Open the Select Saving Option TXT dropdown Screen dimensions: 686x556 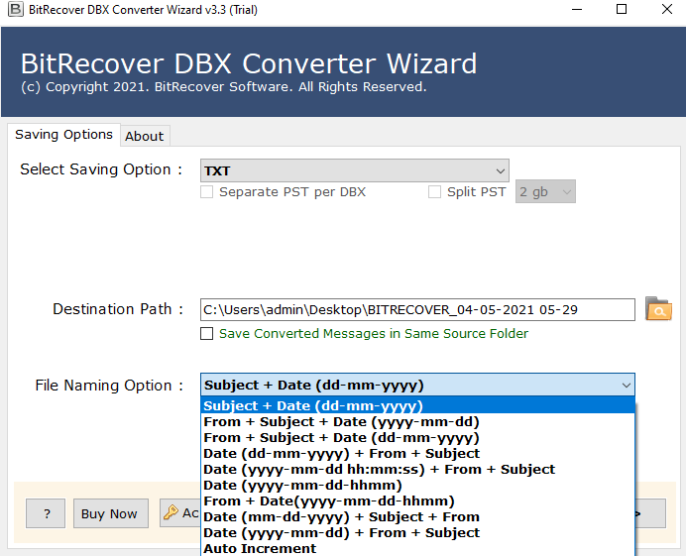354,170
